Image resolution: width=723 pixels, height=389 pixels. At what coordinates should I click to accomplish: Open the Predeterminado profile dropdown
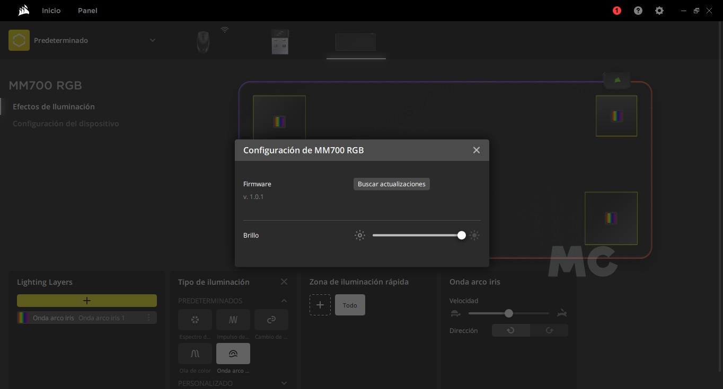(153, 40)
